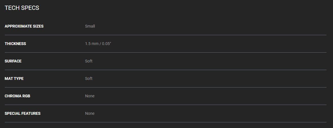Click the divider line below APPROXIMATE SIZES row
The width and height of the screenshot is (333, 128).
point(165,35)
